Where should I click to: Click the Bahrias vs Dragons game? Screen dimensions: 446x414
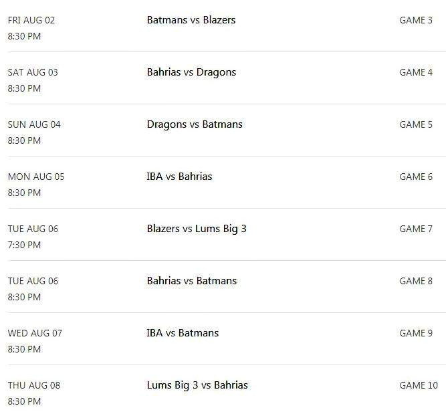coord(191,72)
